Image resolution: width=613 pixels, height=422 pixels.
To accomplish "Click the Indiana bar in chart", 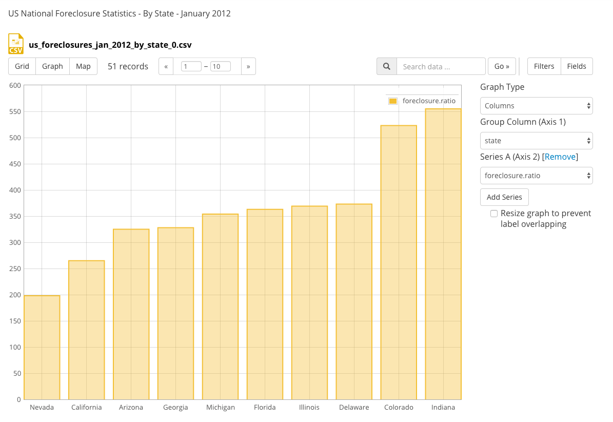I will tap(443, 254).
